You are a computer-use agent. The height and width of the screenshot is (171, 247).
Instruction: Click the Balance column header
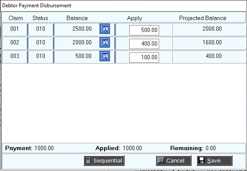tap(77, 18)
